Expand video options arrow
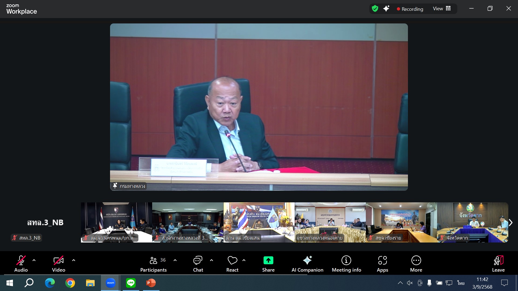Image resolution: width=518 pixels, height=291 pixels. [x=74, y=260]
